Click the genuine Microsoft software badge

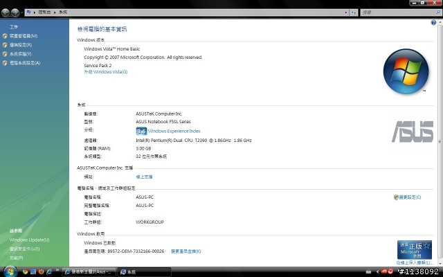[414, 250]
